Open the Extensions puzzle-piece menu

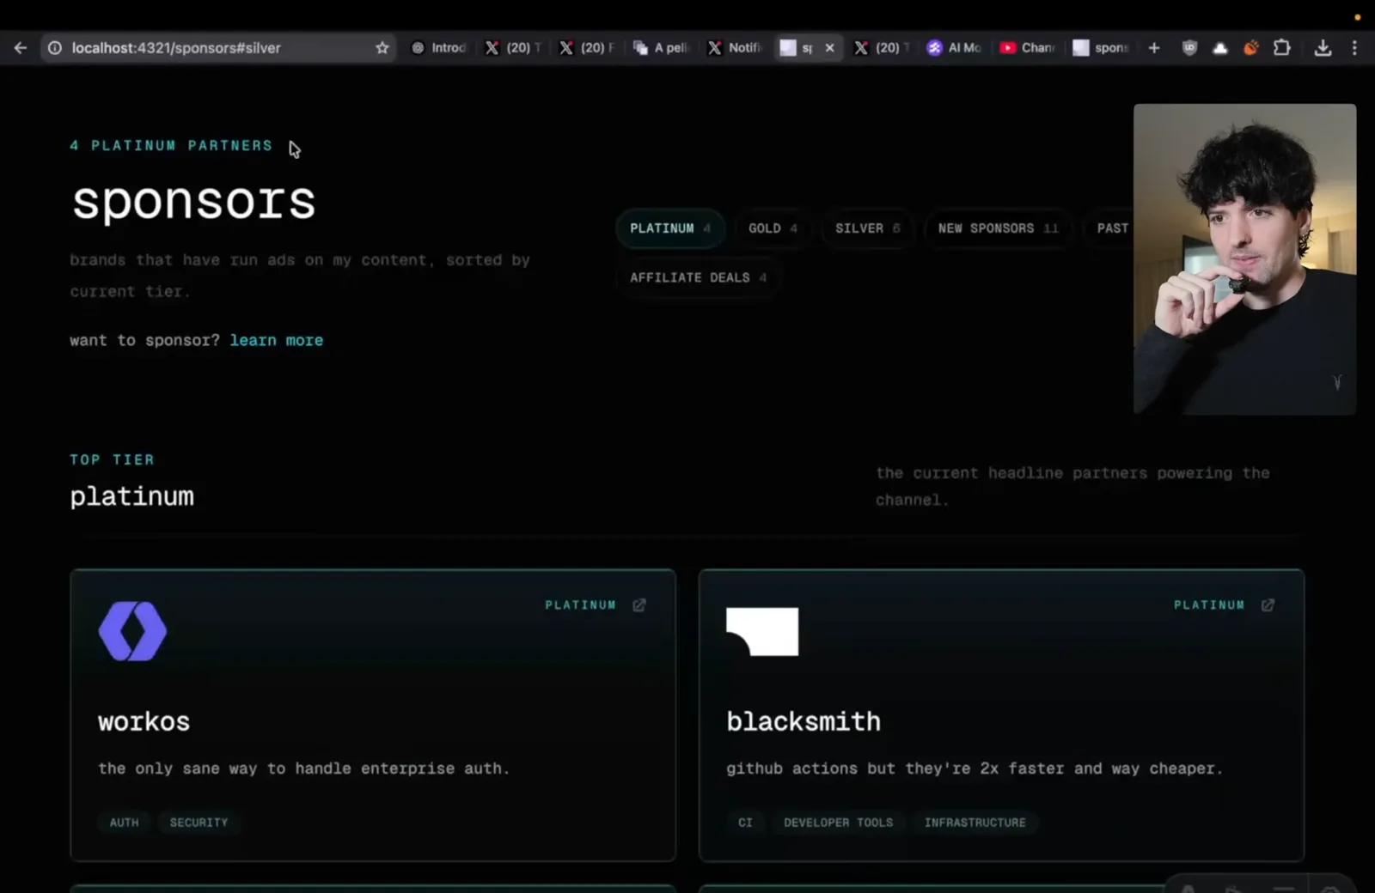(x=1282, y=48)
